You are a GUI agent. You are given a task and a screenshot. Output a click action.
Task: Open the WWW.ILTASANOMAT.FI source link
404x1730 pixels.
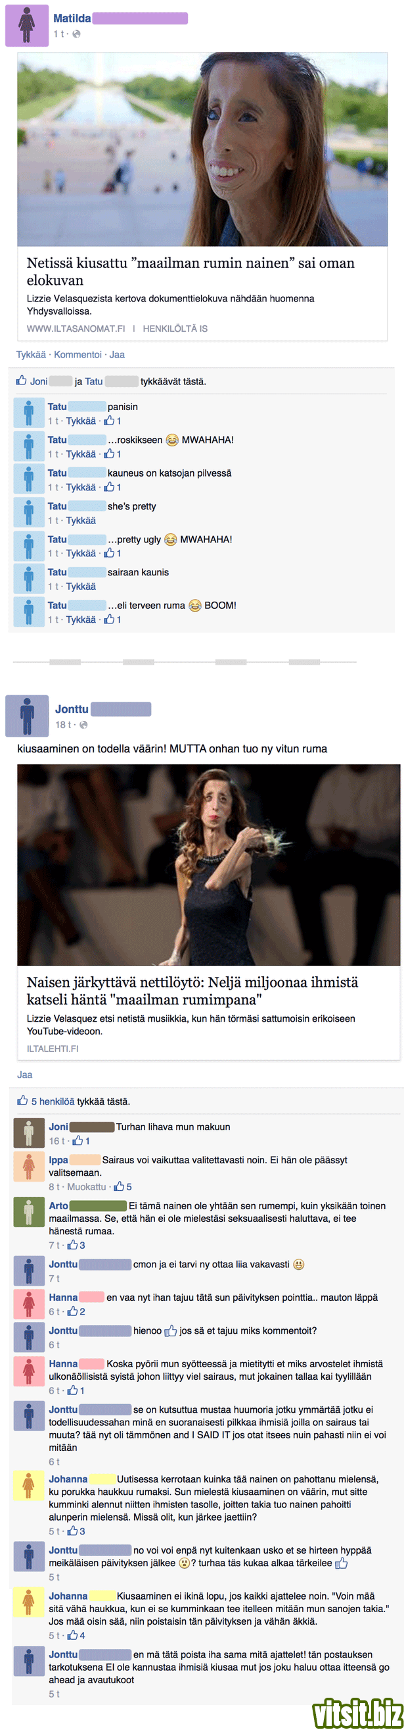[x=76, y=328]
